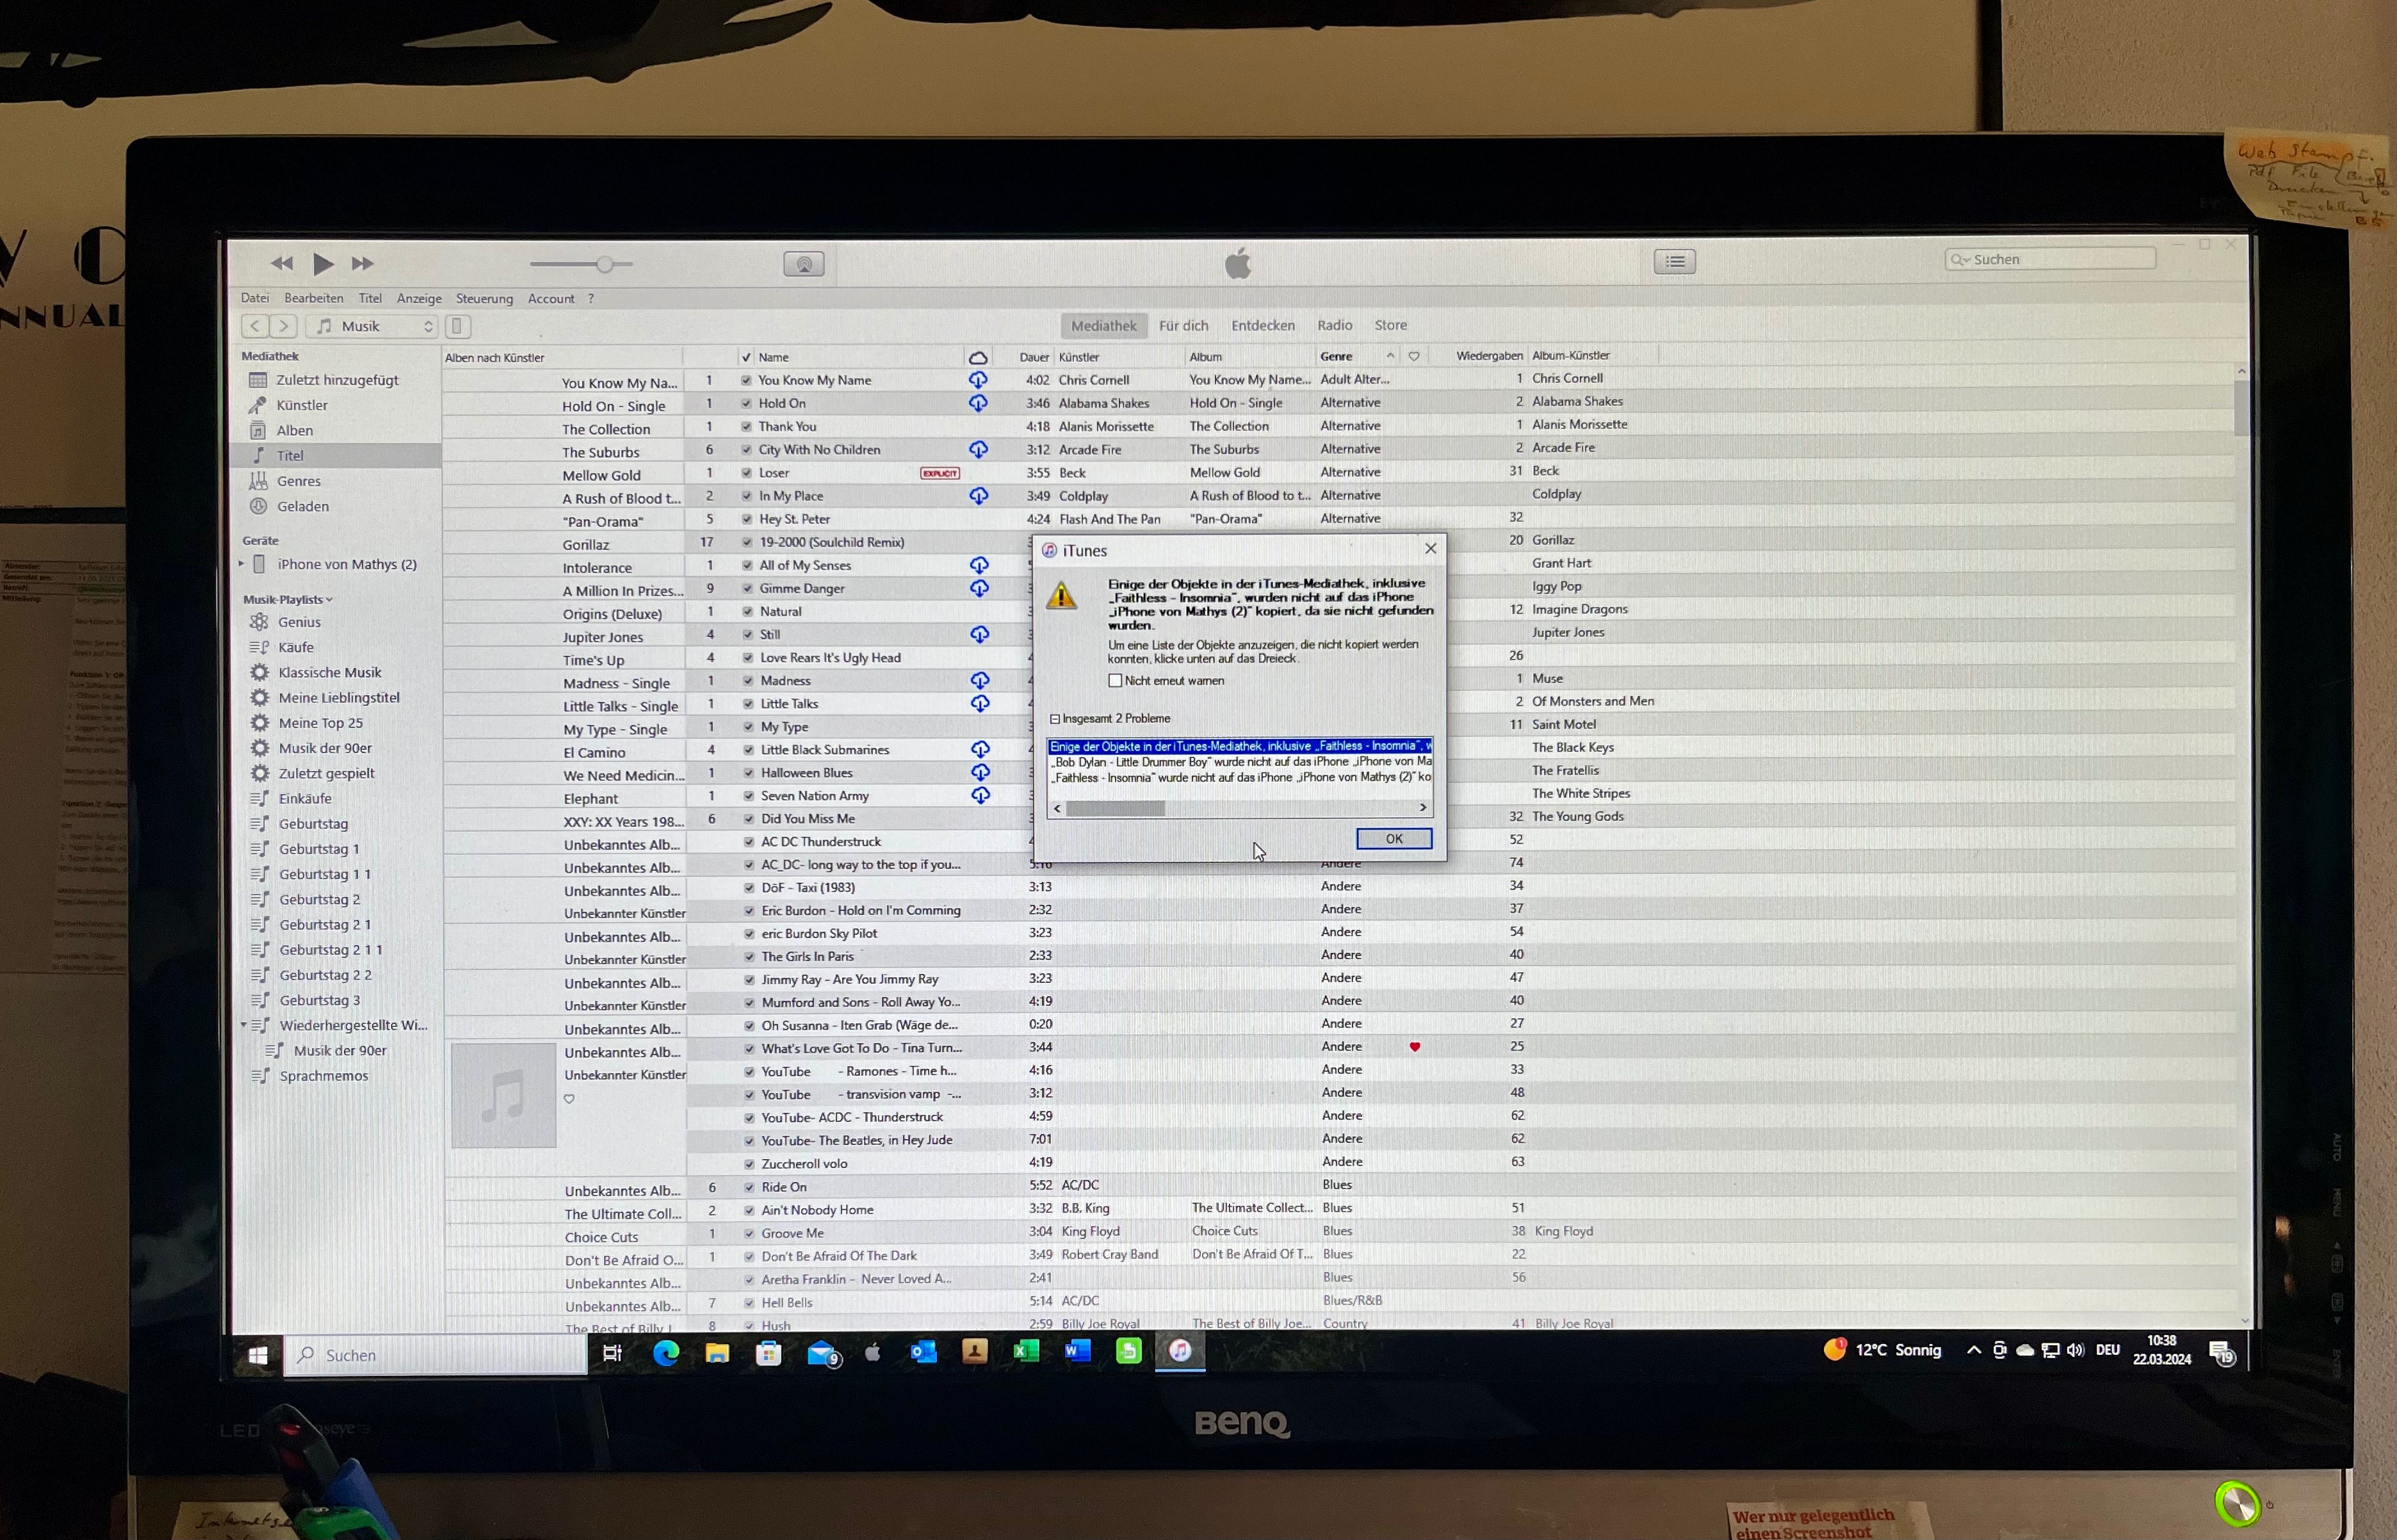Expand iPhone von Mathys (2) device

coord(241,564)
